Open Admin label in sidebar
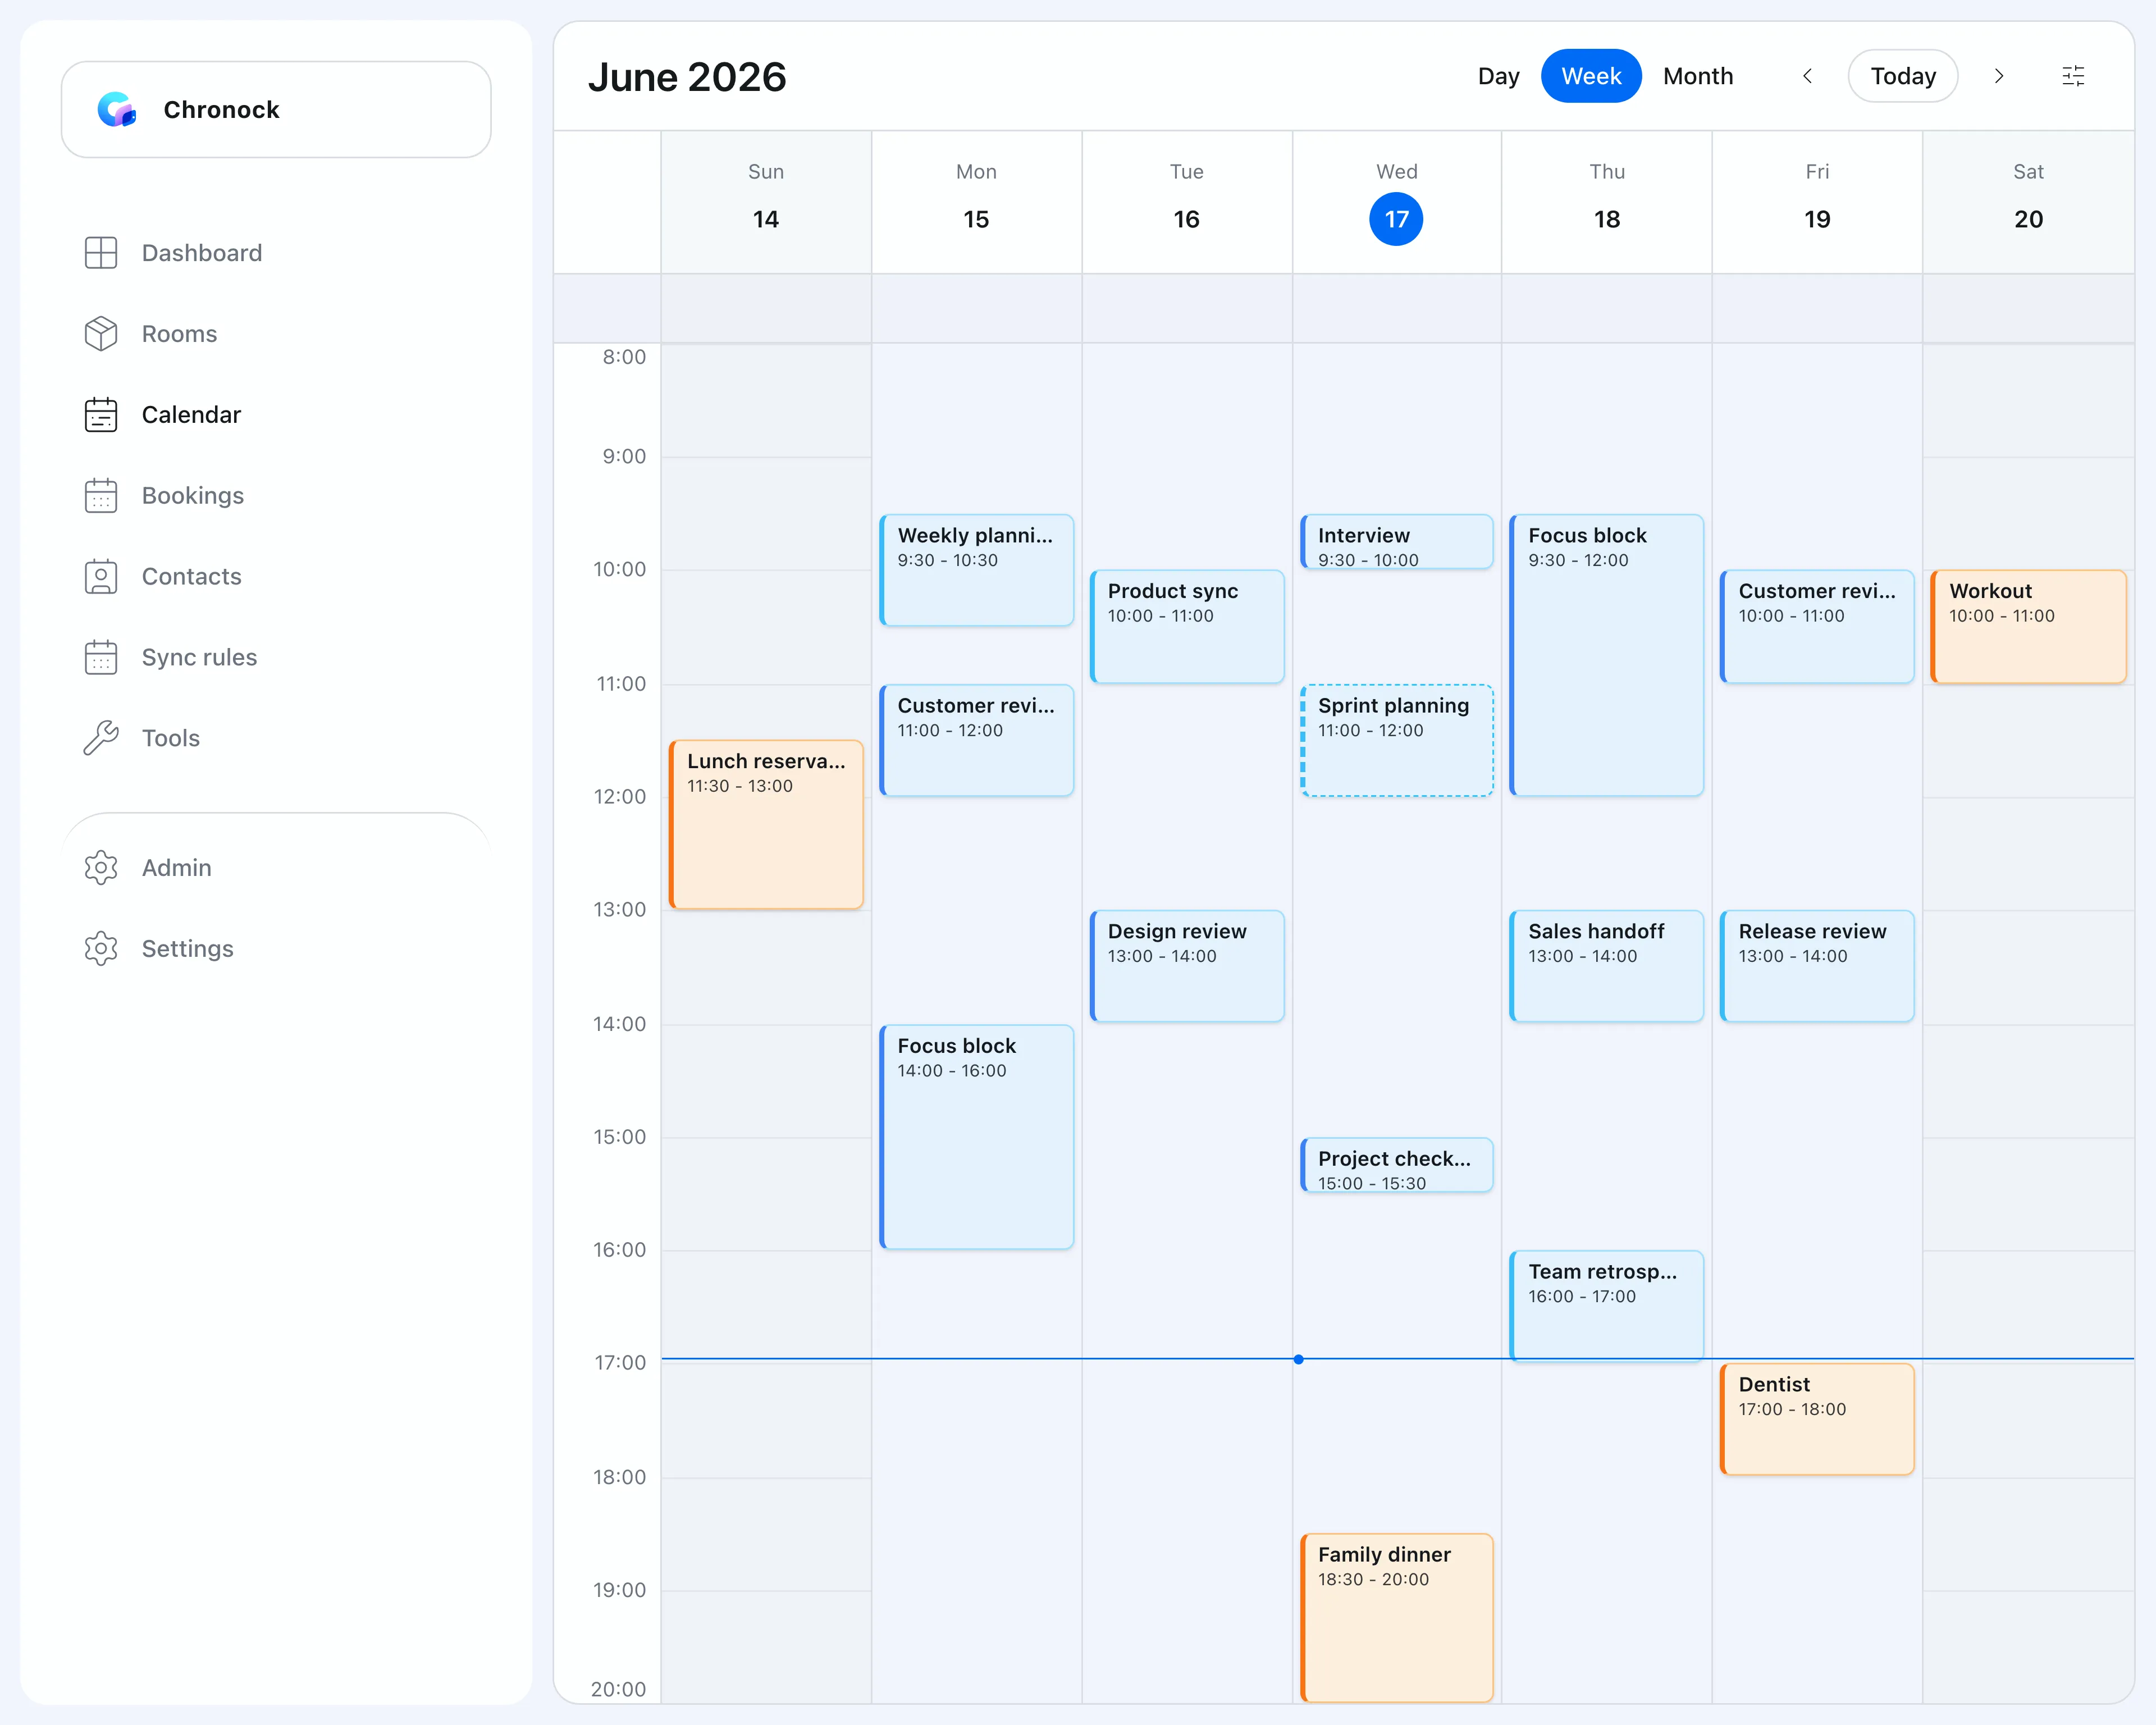 click(x=176, y=868)
